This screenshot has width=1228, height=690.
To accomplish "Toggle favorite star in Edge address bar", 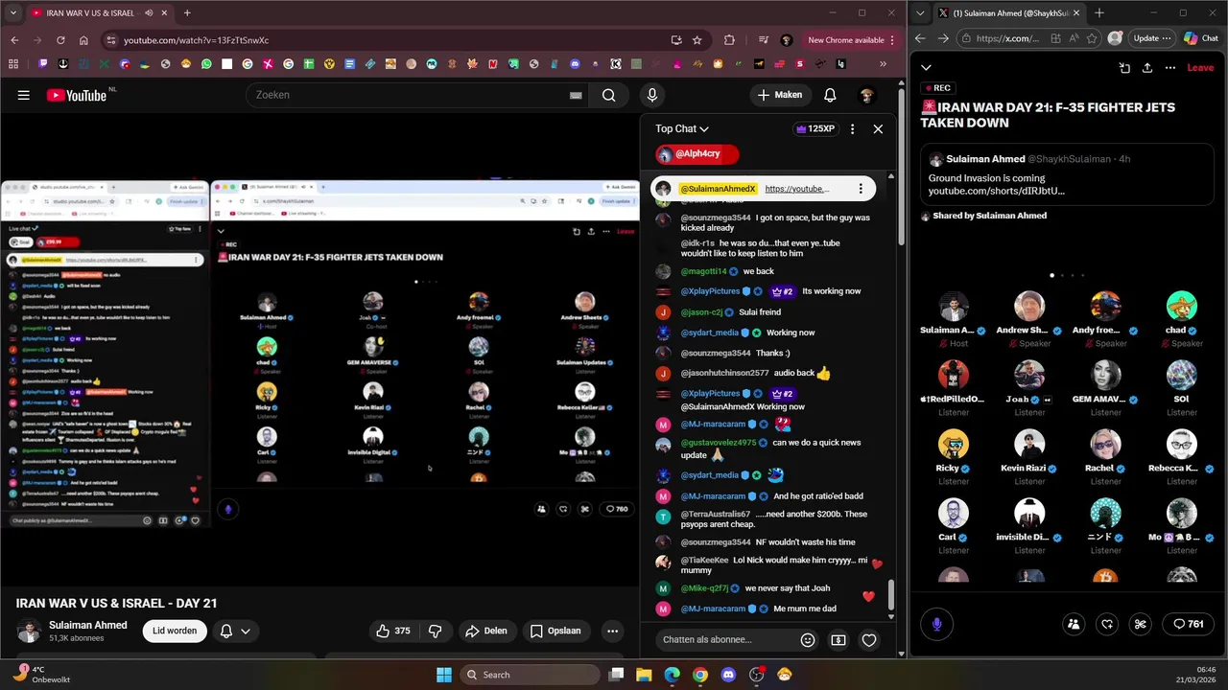I will [x=1094, y=38].
